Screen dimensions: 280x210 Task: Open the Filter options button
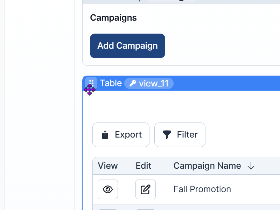[x=180, y=135]
